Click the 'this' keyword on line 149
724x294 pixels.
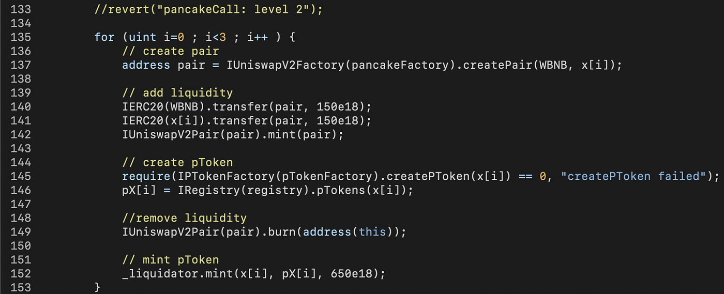point(372,232)
